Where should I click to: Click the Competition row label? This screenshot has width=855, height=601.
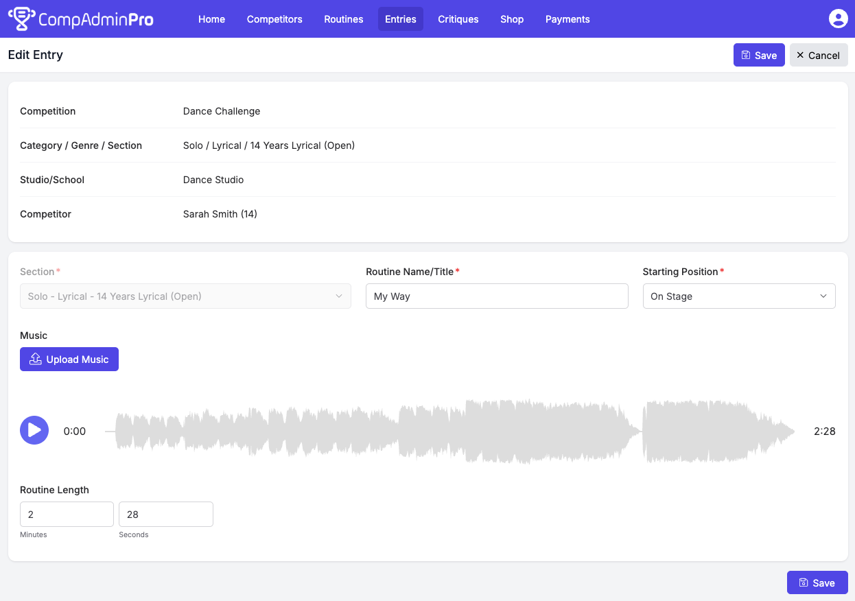[x=48, y=111]
